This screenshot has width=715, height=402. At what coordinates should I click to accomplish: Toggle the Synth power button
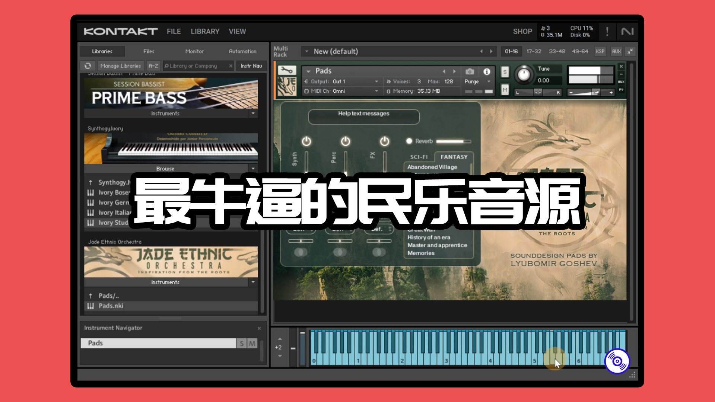tap(306, 141)
